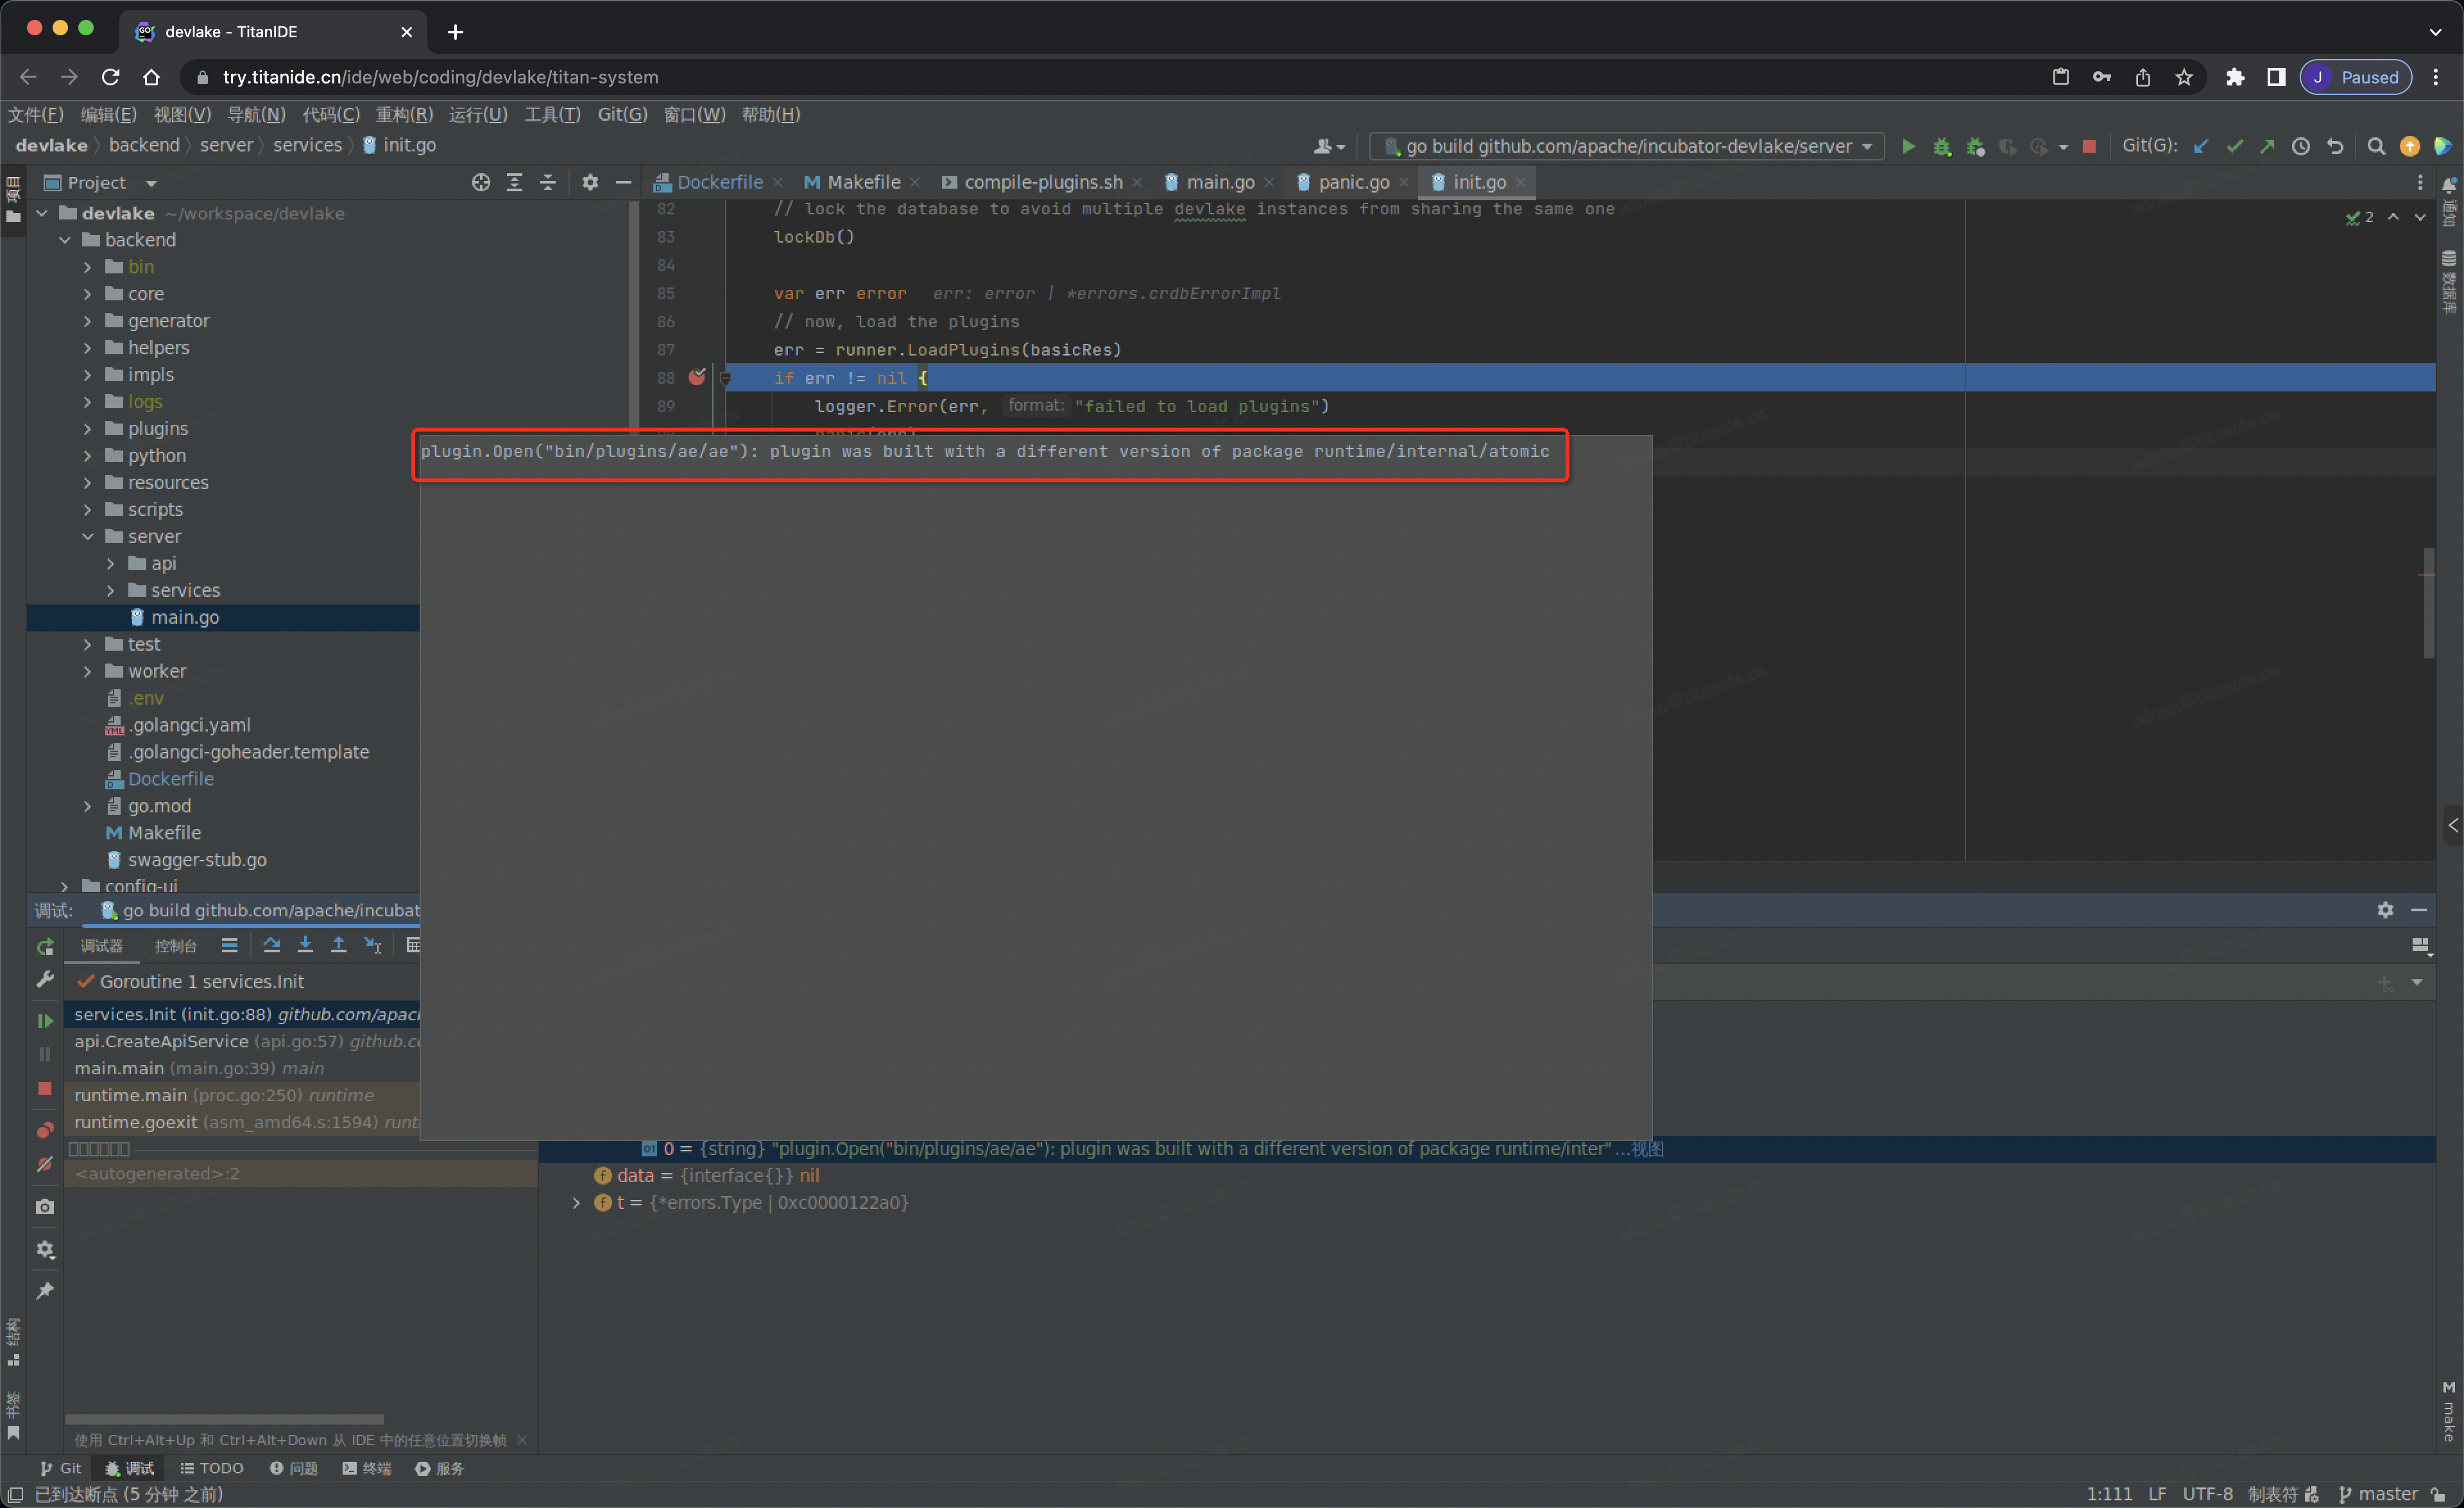This screenshot has width=2464, height=1508.
Task: Click the Step Into arrow icon
Action: (x=305, y=945)
